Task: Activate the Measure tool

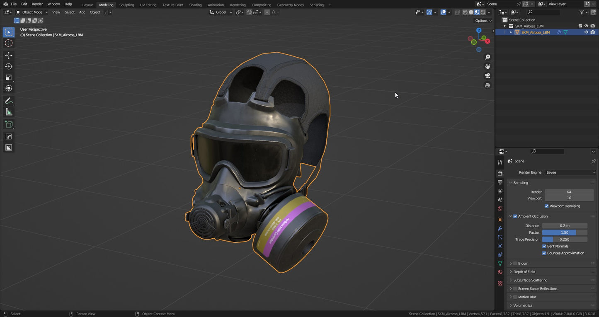Action: tap(8, 111)
